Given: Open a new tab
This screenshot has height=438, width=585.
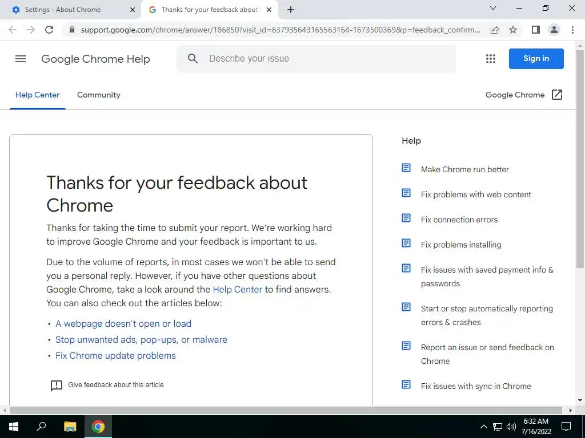Looking at the screenshot, I should click(x=291, y=10).
